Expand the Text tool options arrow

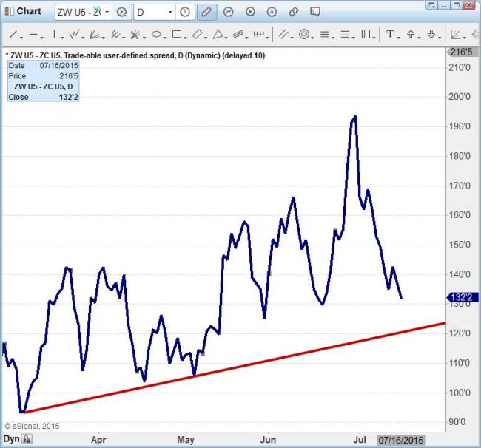(399, 38)
